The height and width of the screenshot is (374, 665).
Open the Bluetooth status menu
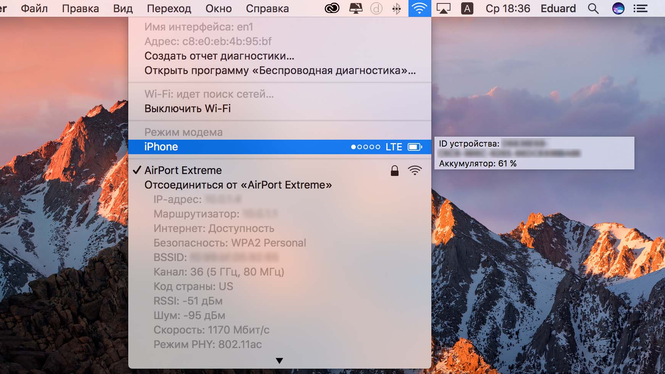[397, 8]
